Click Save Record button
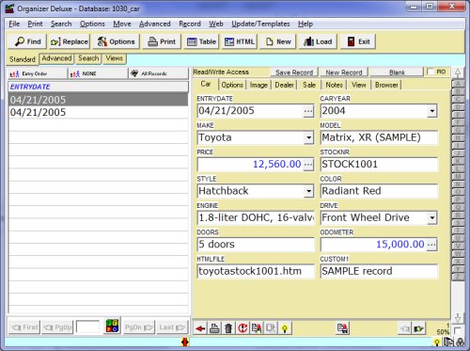The image size is (470, 351). point(294,72)
